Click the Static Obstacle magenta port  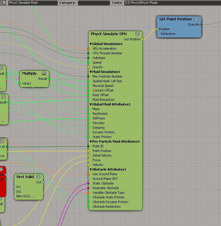coord(88,183)
